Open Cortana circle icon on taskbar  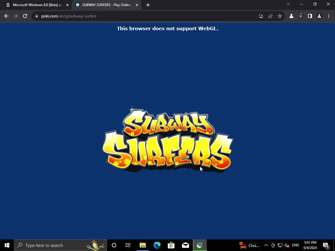[114, 245]
